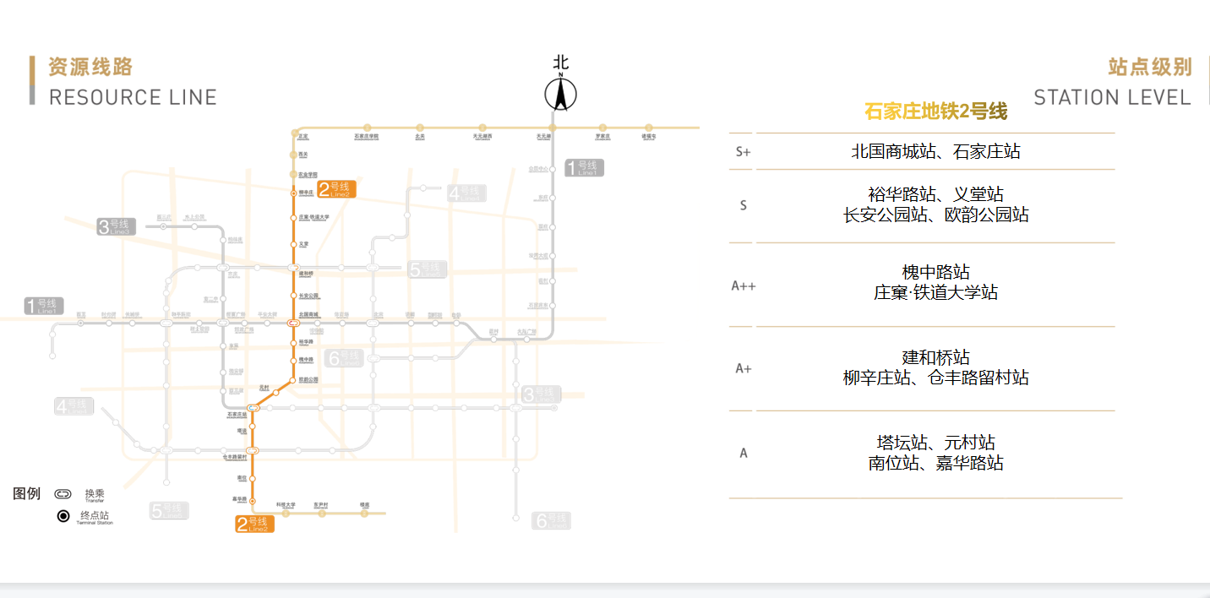1210x598 pixels.
Task: Click the 换乘 Transfer legend label
Action: [x=94, y=495]
